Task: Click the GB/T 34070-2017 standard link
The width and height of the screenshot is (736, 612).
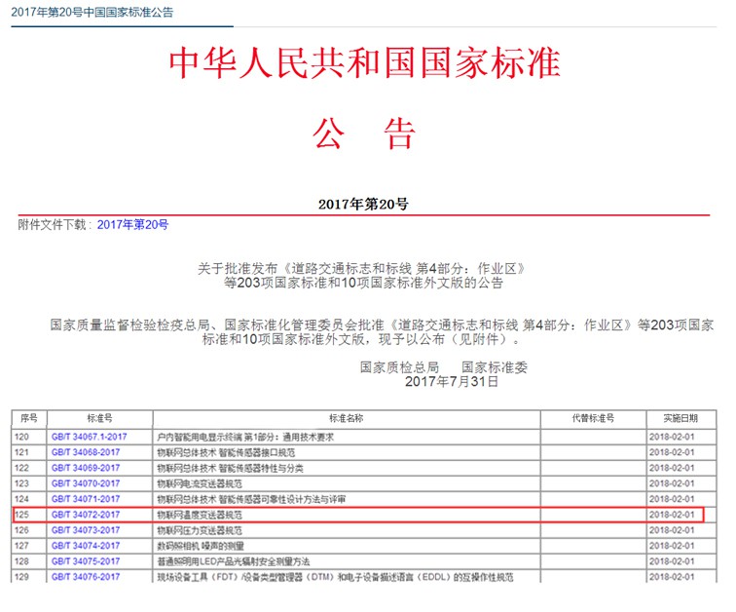Action: [x=86, y=483]
